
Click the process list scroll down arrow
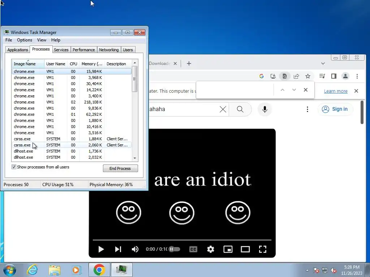pyautogui.click(x=135, y=158)
